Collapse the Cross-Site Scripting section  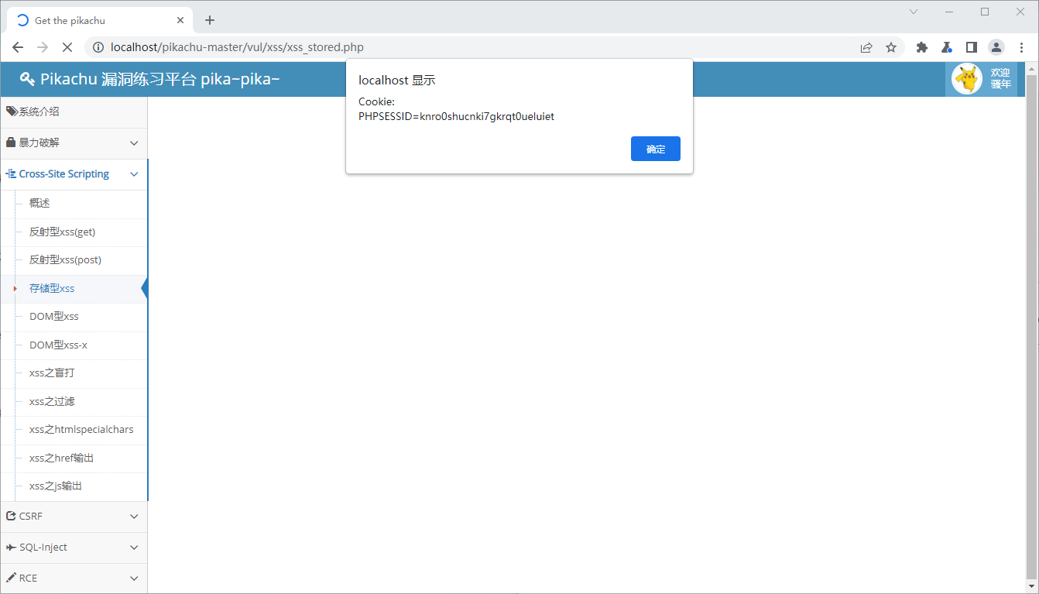[74, 174]
